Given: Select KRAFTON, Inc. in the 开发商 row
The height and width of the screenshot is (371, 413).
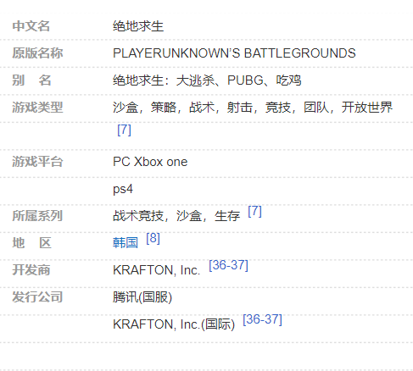Looking at the screenshot, I should pos(156,270).
